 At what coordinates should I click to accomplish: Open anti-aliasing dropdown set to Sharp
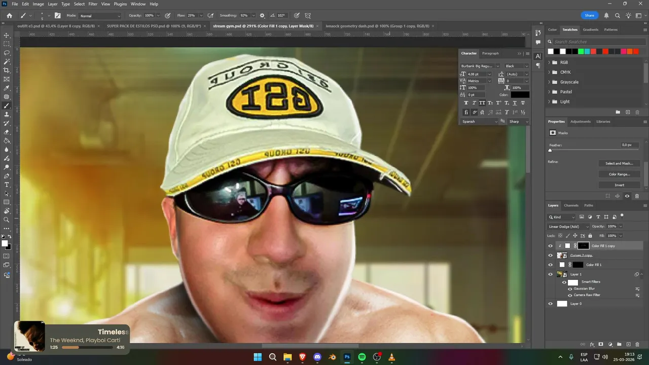pos(518,122)
